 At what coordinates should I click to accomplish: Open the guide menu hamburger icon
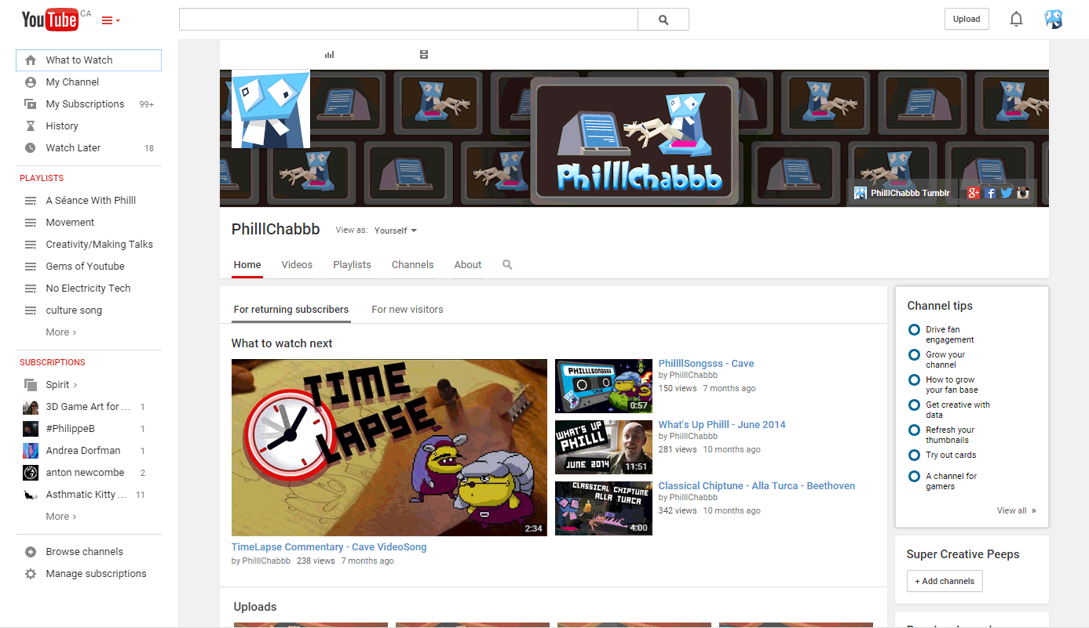coord(111,20)
